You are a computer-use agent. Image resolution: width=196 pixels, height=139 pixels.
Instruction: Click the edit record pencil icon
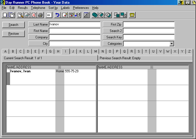(20, 15)
